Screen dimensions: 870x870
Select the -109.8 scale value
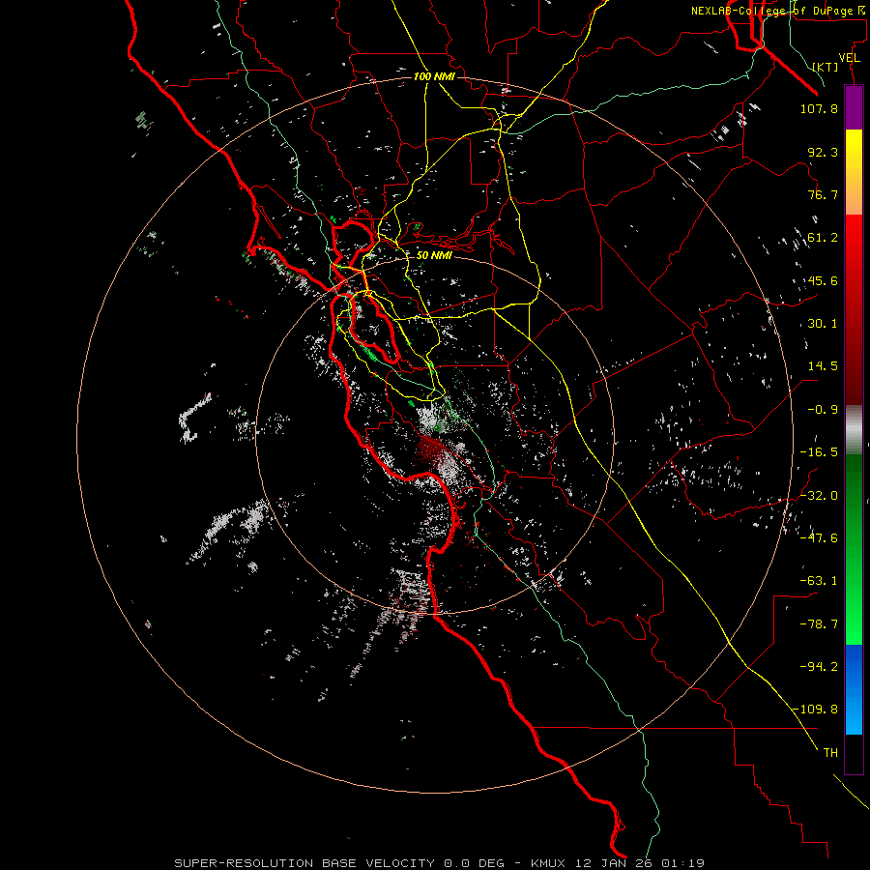click(816, 710)
